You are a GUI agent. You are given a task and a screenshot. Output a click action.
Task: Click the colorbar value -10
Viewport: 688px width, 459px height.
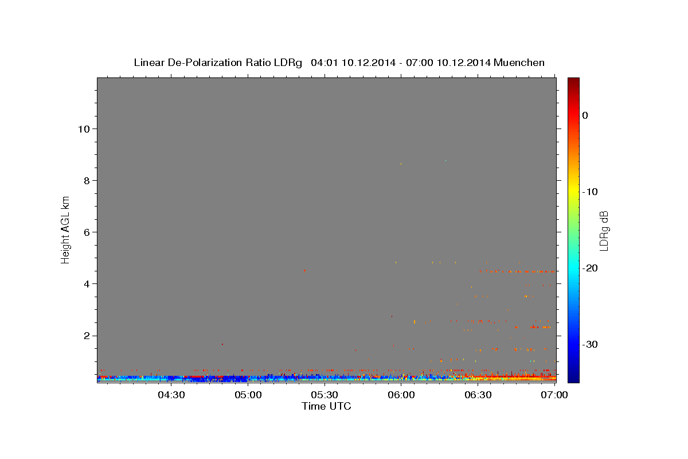[591, 192]
